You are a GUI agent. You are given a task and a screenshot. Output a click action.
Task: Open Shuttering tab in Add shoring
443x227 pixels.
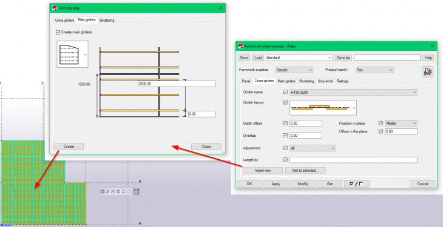(x=107, y=21)
